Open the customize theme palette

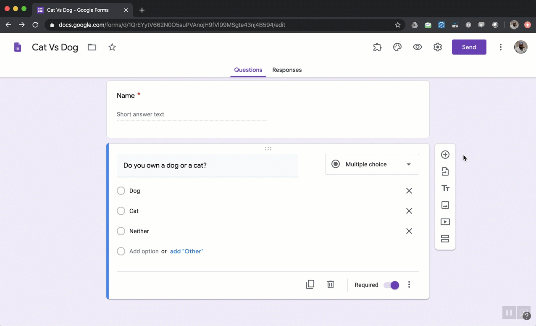[397, 47]
